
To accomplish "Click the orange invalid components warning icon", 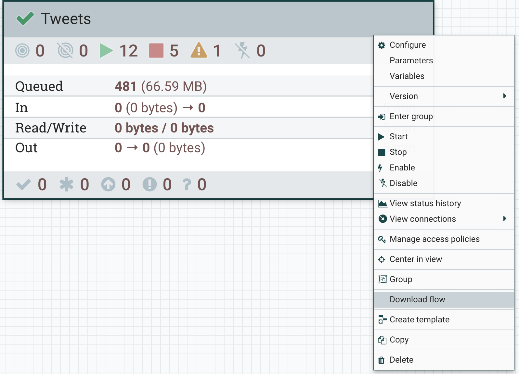I will pyautogui.click(x=199, y=50).
